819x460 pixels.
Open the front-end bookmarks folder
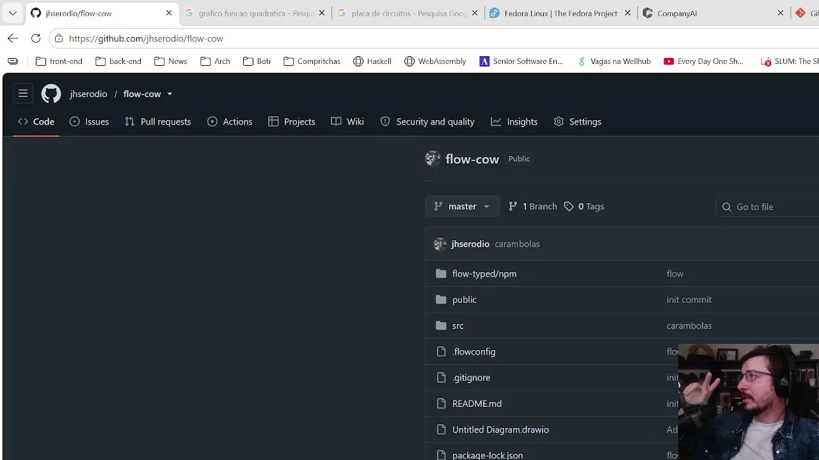59,61
